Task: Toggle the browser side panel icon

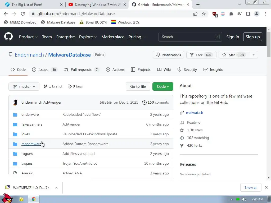Action: 248,14
